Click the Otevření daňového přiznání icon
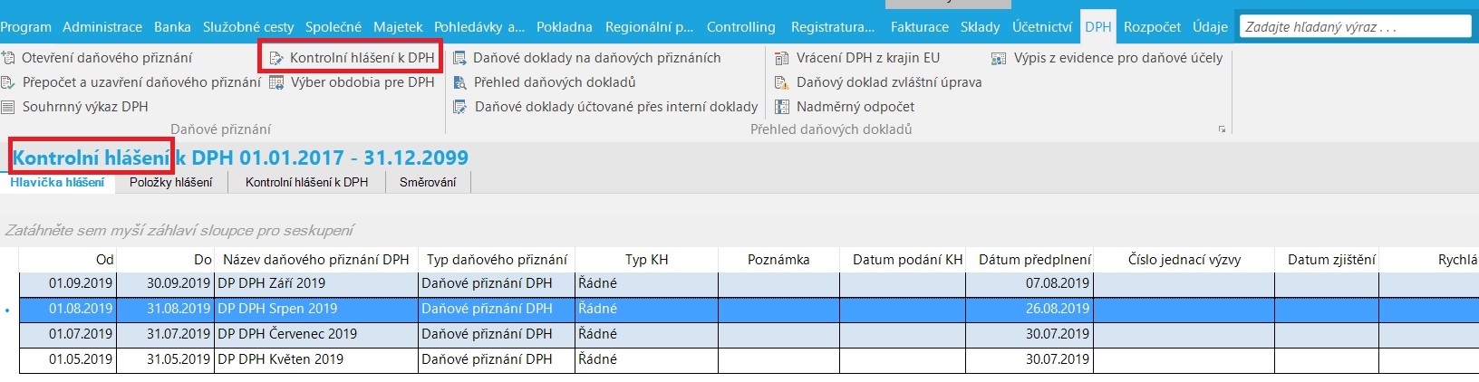Viewport: 1479px width, 382px height. (8, 58)
